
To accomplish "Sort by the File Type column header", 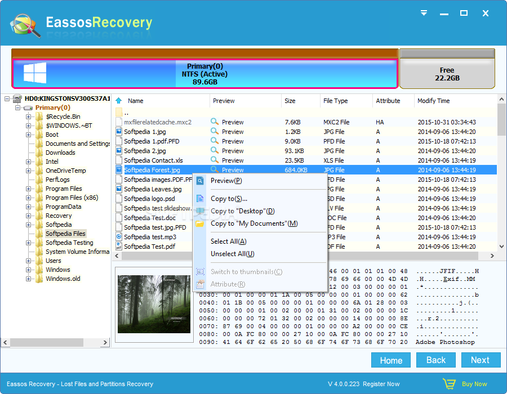I will (346, 101).
